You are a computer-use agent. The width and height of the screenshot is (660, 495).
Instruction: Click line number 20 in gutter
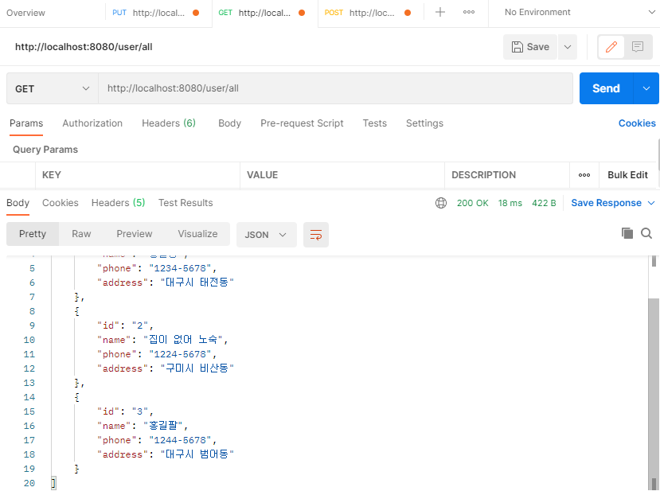29,483
